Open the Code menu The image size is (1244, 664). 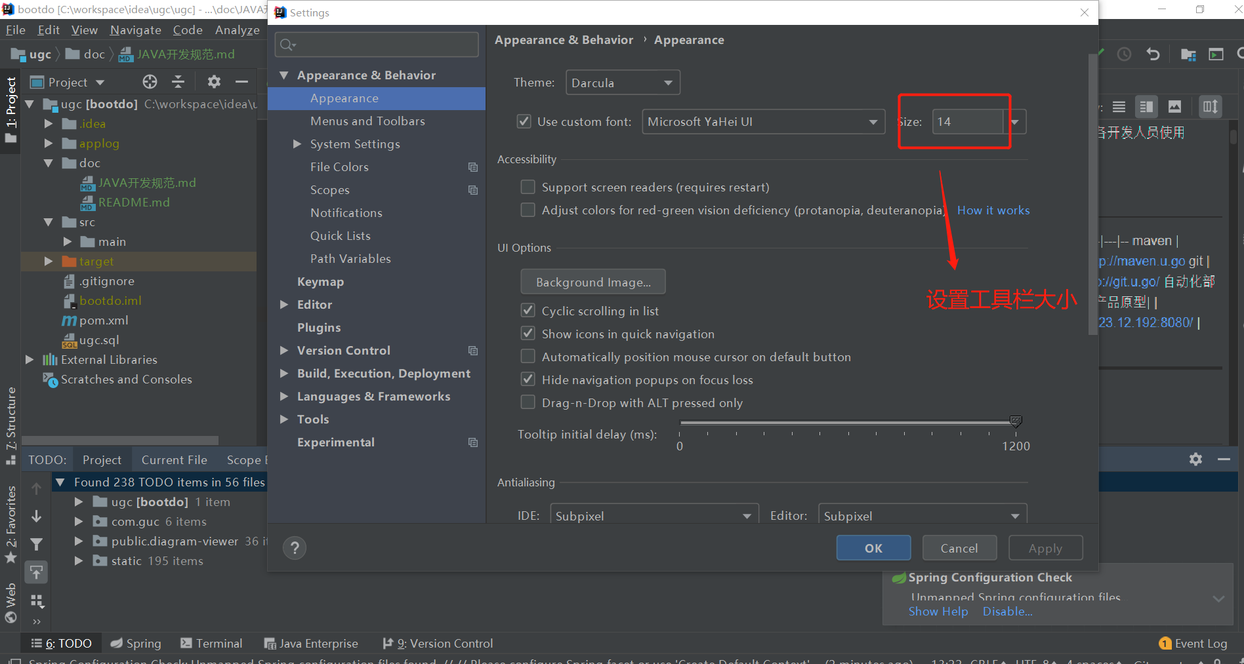[x=188, y=30]
